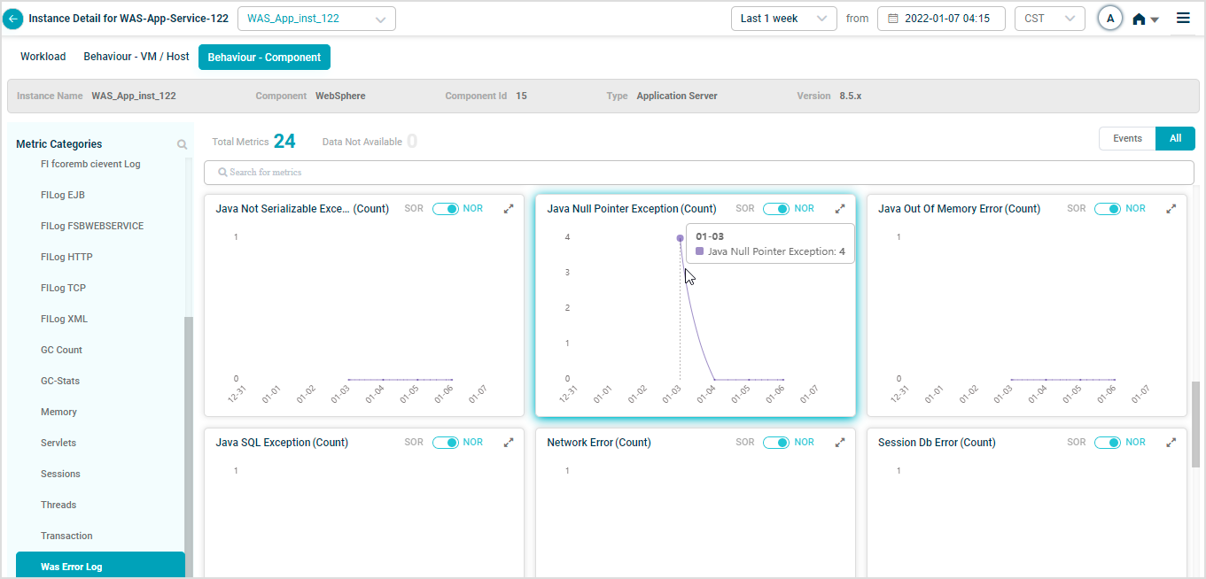Switch to the Workload tab

pyautogui.click(x=43, y=57)
